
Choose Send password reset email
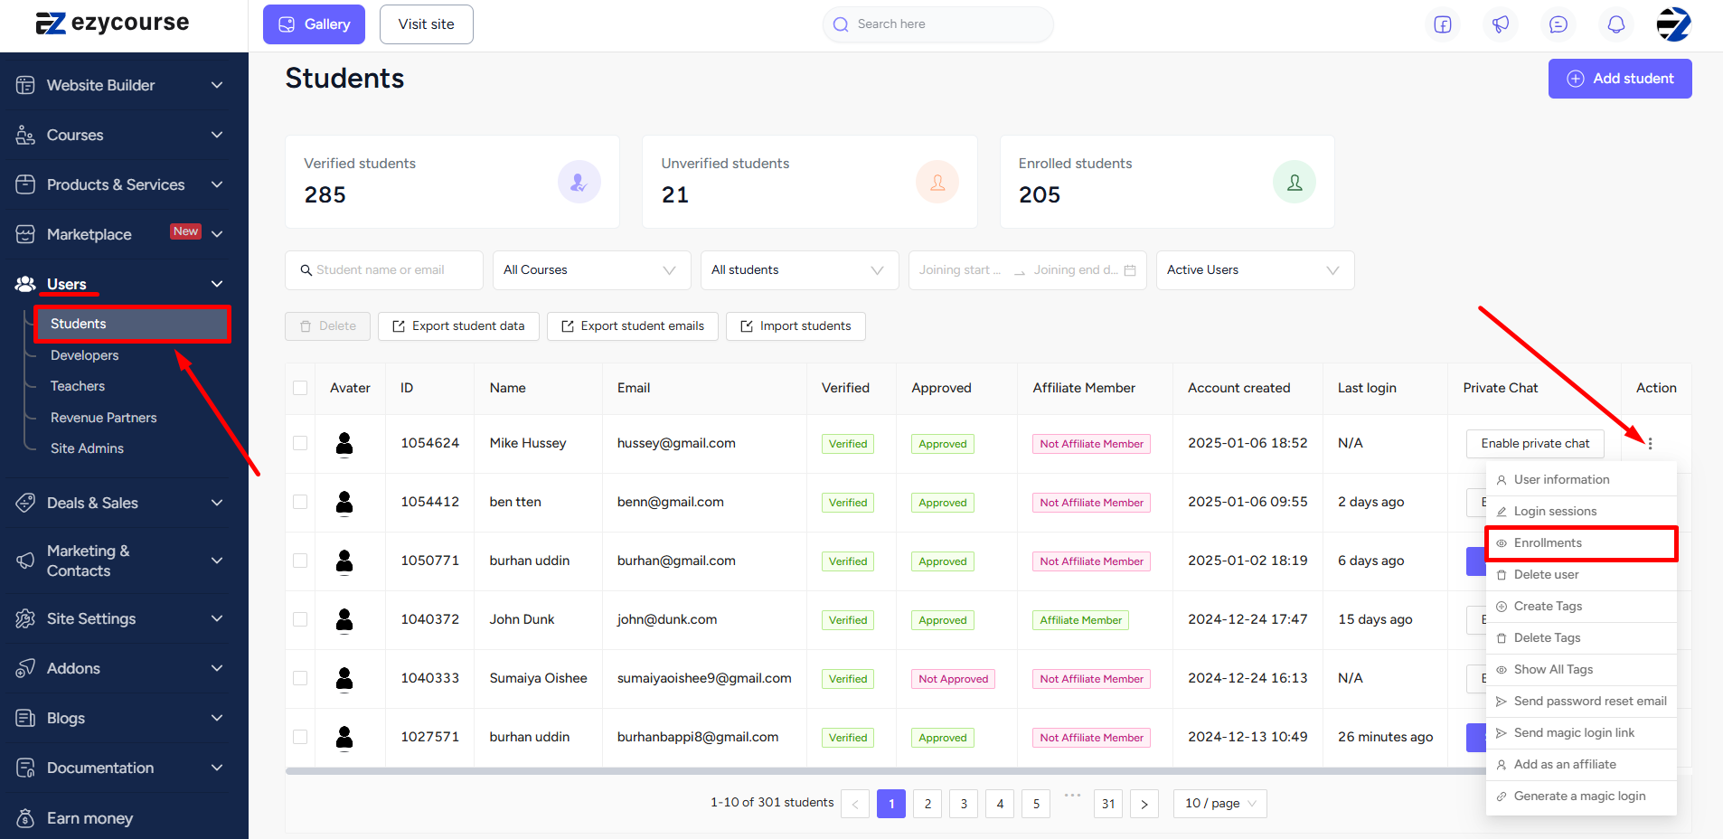point(1581,702)
